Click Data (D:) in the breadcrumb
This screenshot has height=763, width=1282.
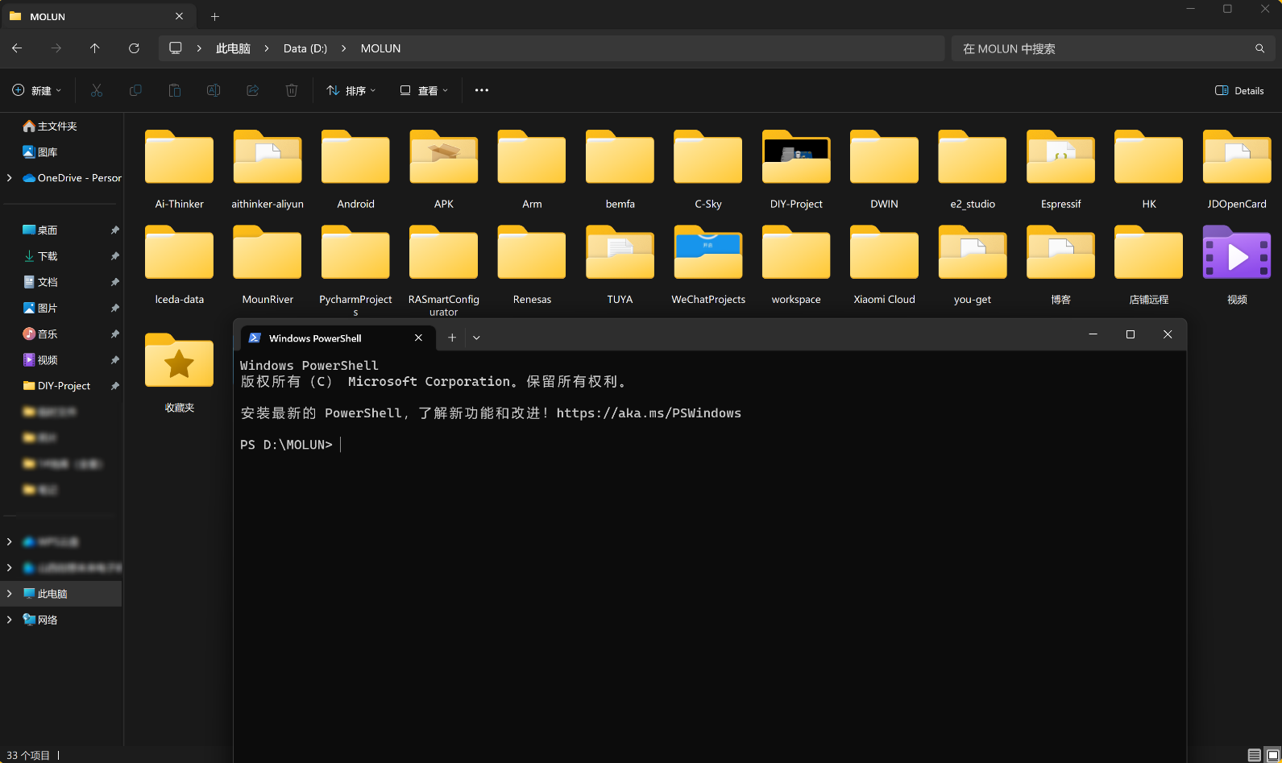305,48
